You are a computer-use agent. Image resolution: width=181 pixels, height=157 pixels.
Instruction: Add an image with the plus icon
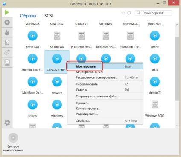pyautogui.click(x=123, y=13)
